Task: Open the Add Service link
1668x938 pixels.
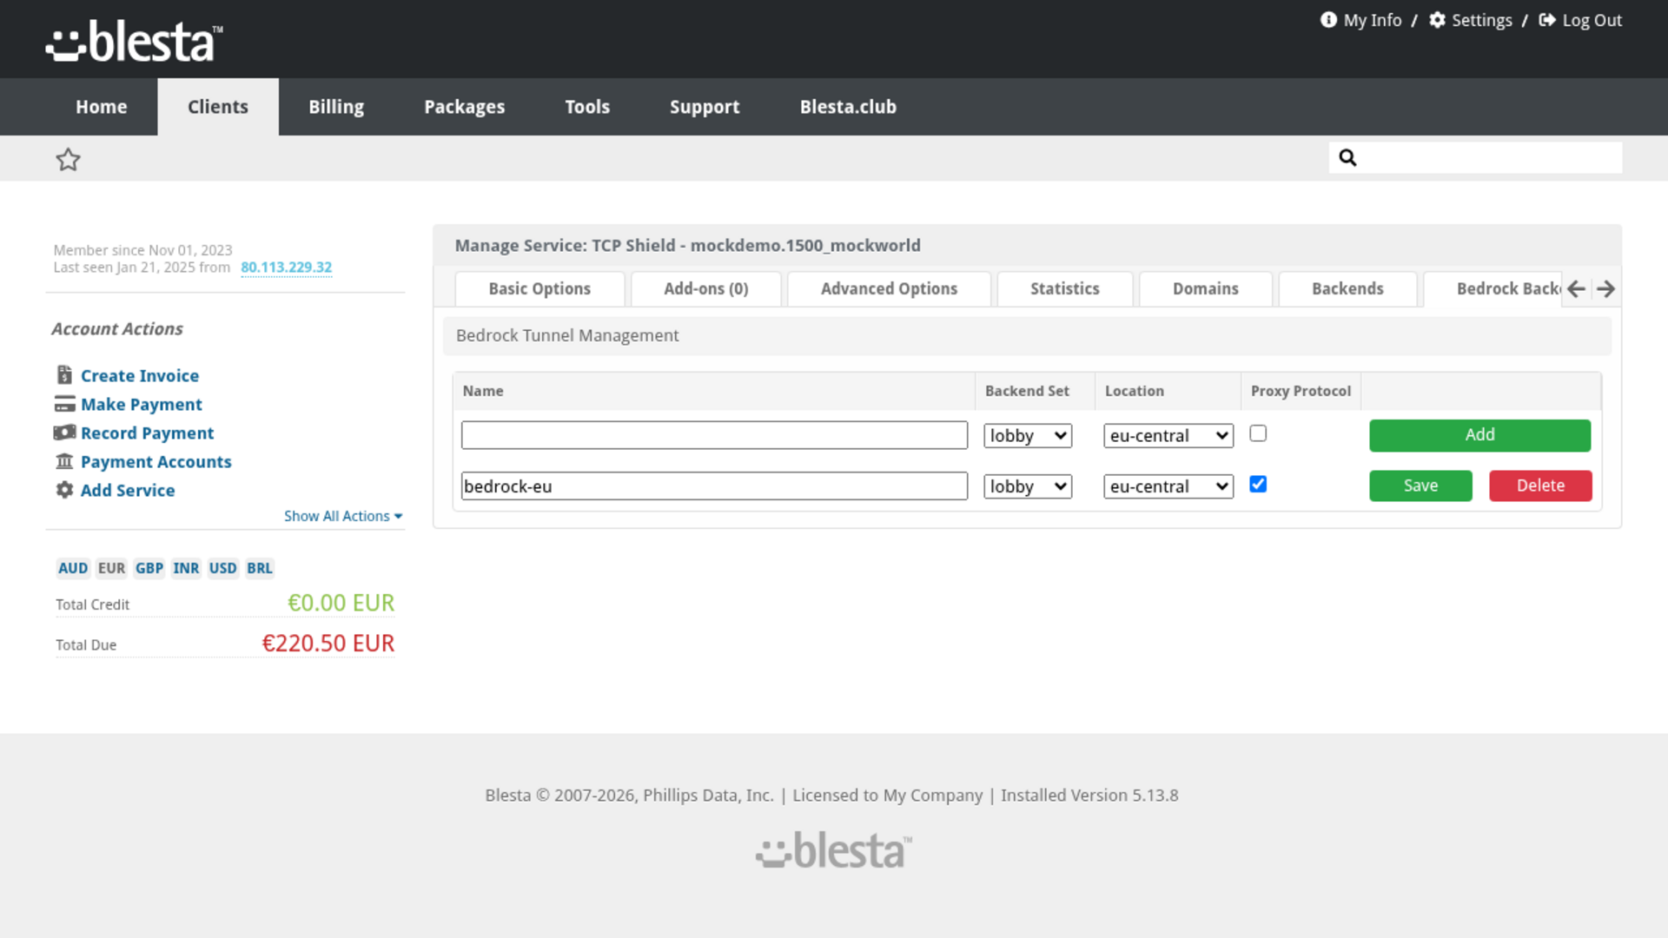Action: point(128,490)
